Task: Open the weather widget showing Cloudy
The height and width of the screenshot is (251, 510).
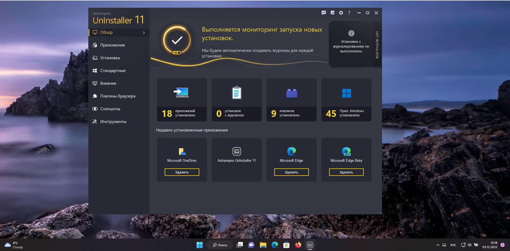Action: (x=14, y=245)
